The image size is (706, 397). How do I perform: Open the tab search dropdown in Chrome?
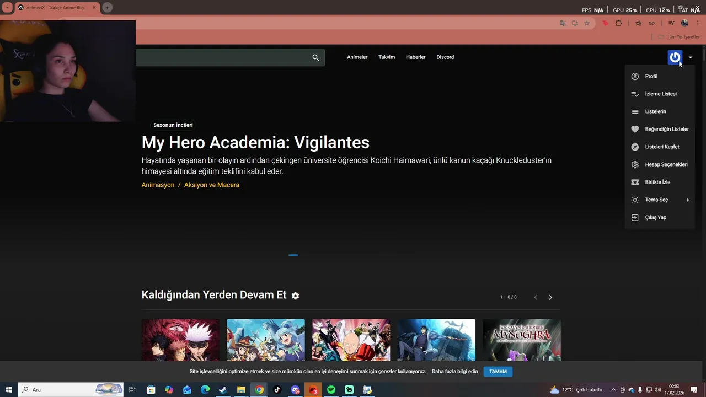(x=7, y=7)
